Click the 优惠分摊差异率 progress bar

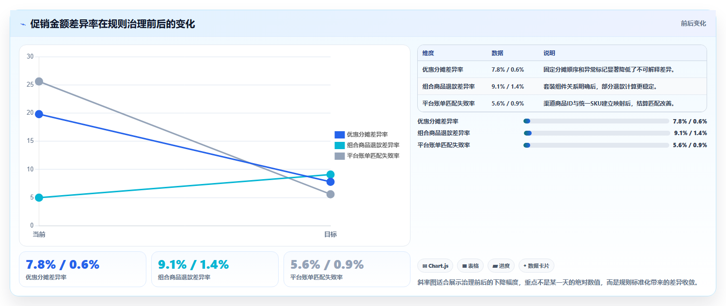tap(596, 121)
